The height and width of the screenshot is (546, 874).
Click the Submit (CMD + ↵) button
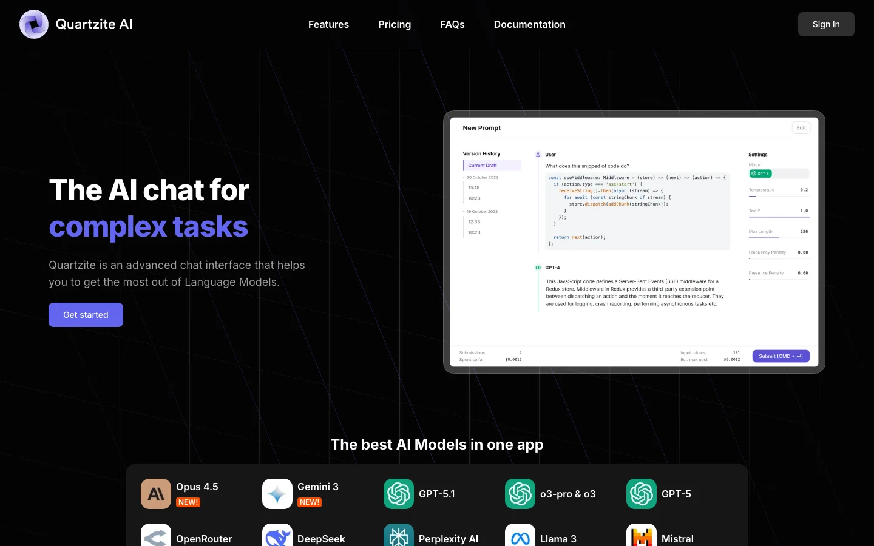pyautogui.click(x=781, y=356)
